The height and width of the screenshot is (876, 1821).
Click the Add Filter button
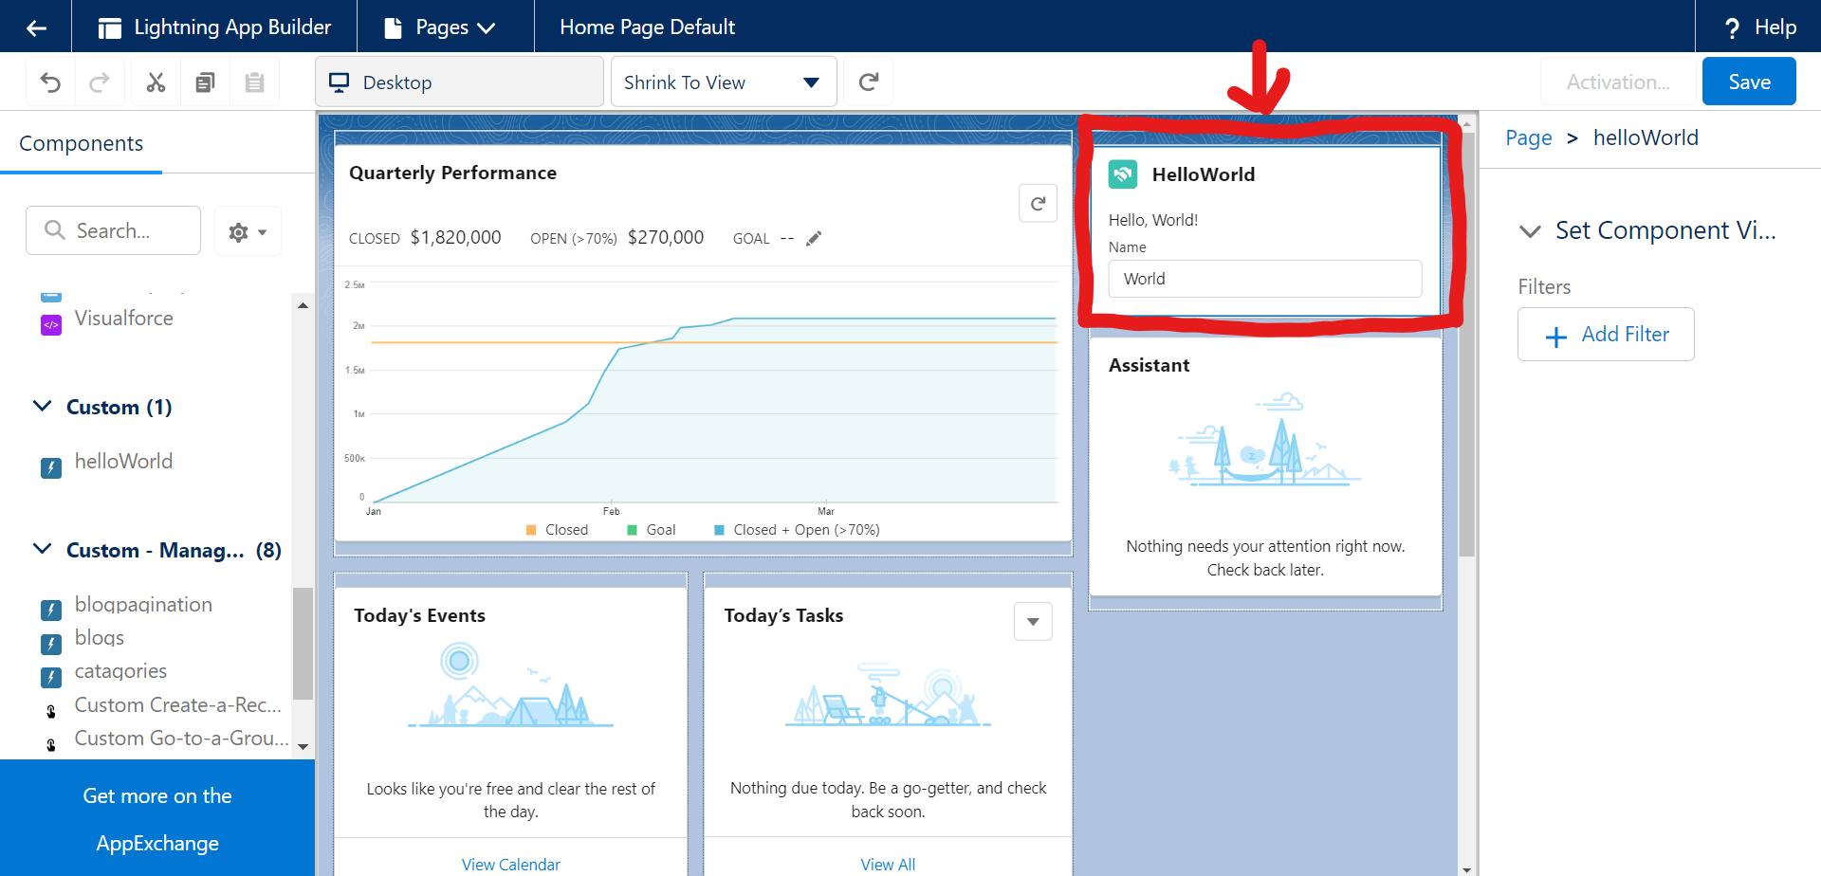tap(1606, 335)
